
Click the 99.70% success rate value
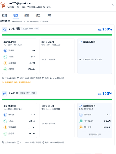(32, 133)
